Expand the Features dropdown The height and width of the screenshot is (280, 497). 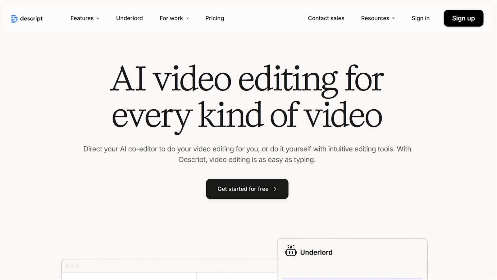[x=82, y=18]
